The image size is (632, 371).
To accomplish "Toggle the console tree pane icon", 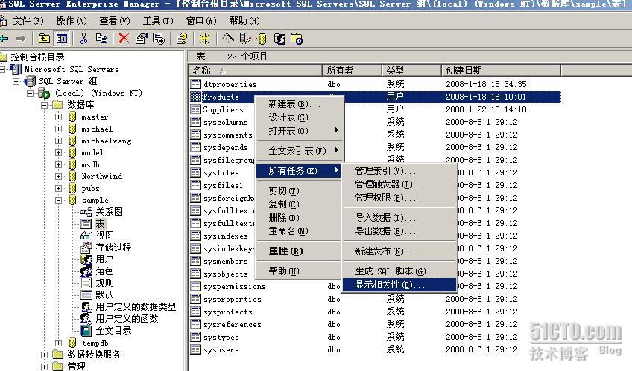I will pyautogui.click(x=62, y=39).
